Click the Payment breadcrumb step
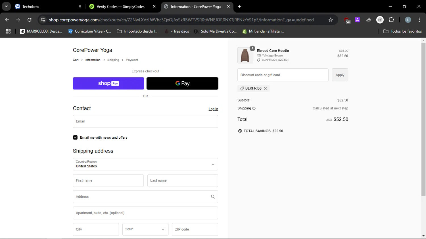 (x=132, y=60)
